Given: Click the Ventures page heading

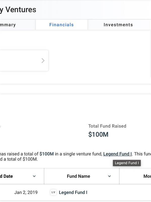Looking at the screenshot, I should pyautogui.click(x=18, y=10).
